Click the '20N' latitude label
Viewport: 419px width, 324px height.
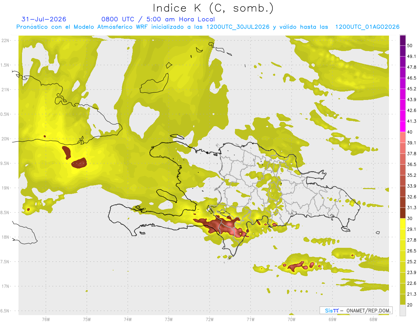coord(6,139)
